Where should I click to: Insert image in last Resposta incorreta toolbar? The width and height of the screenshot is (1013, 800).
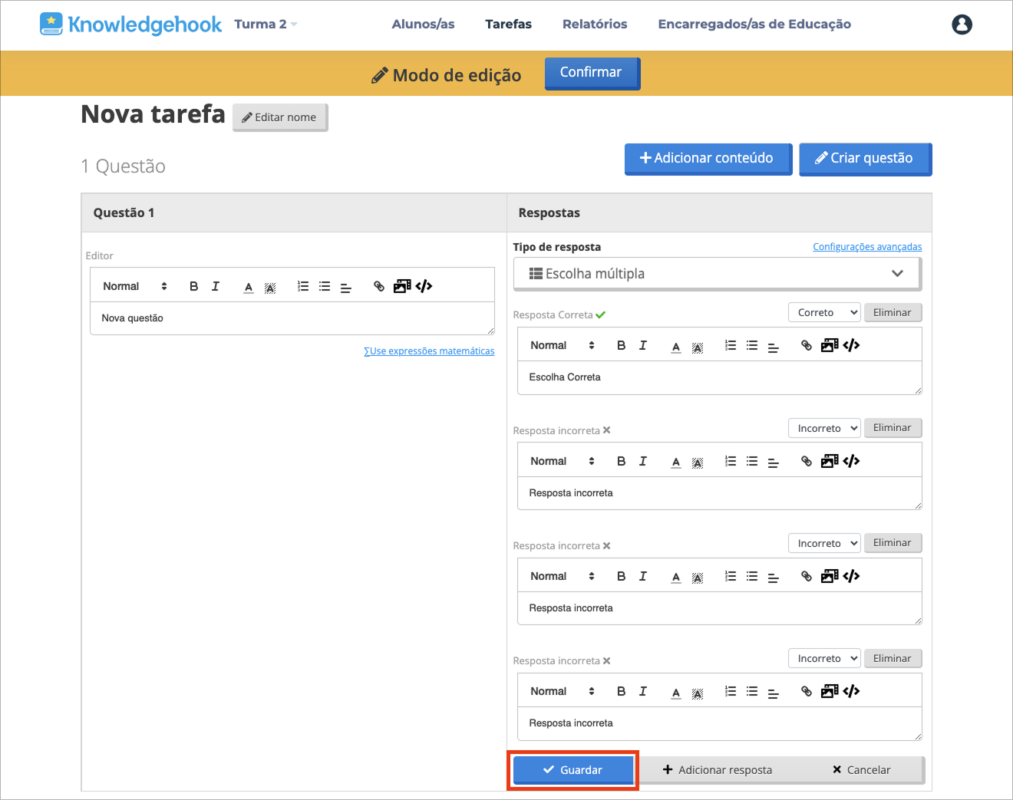(830, 691)
